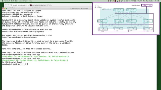The width and height of the screenshot is (161, 90).
Task: Open a new browser tab
Action: pos(50,5)
